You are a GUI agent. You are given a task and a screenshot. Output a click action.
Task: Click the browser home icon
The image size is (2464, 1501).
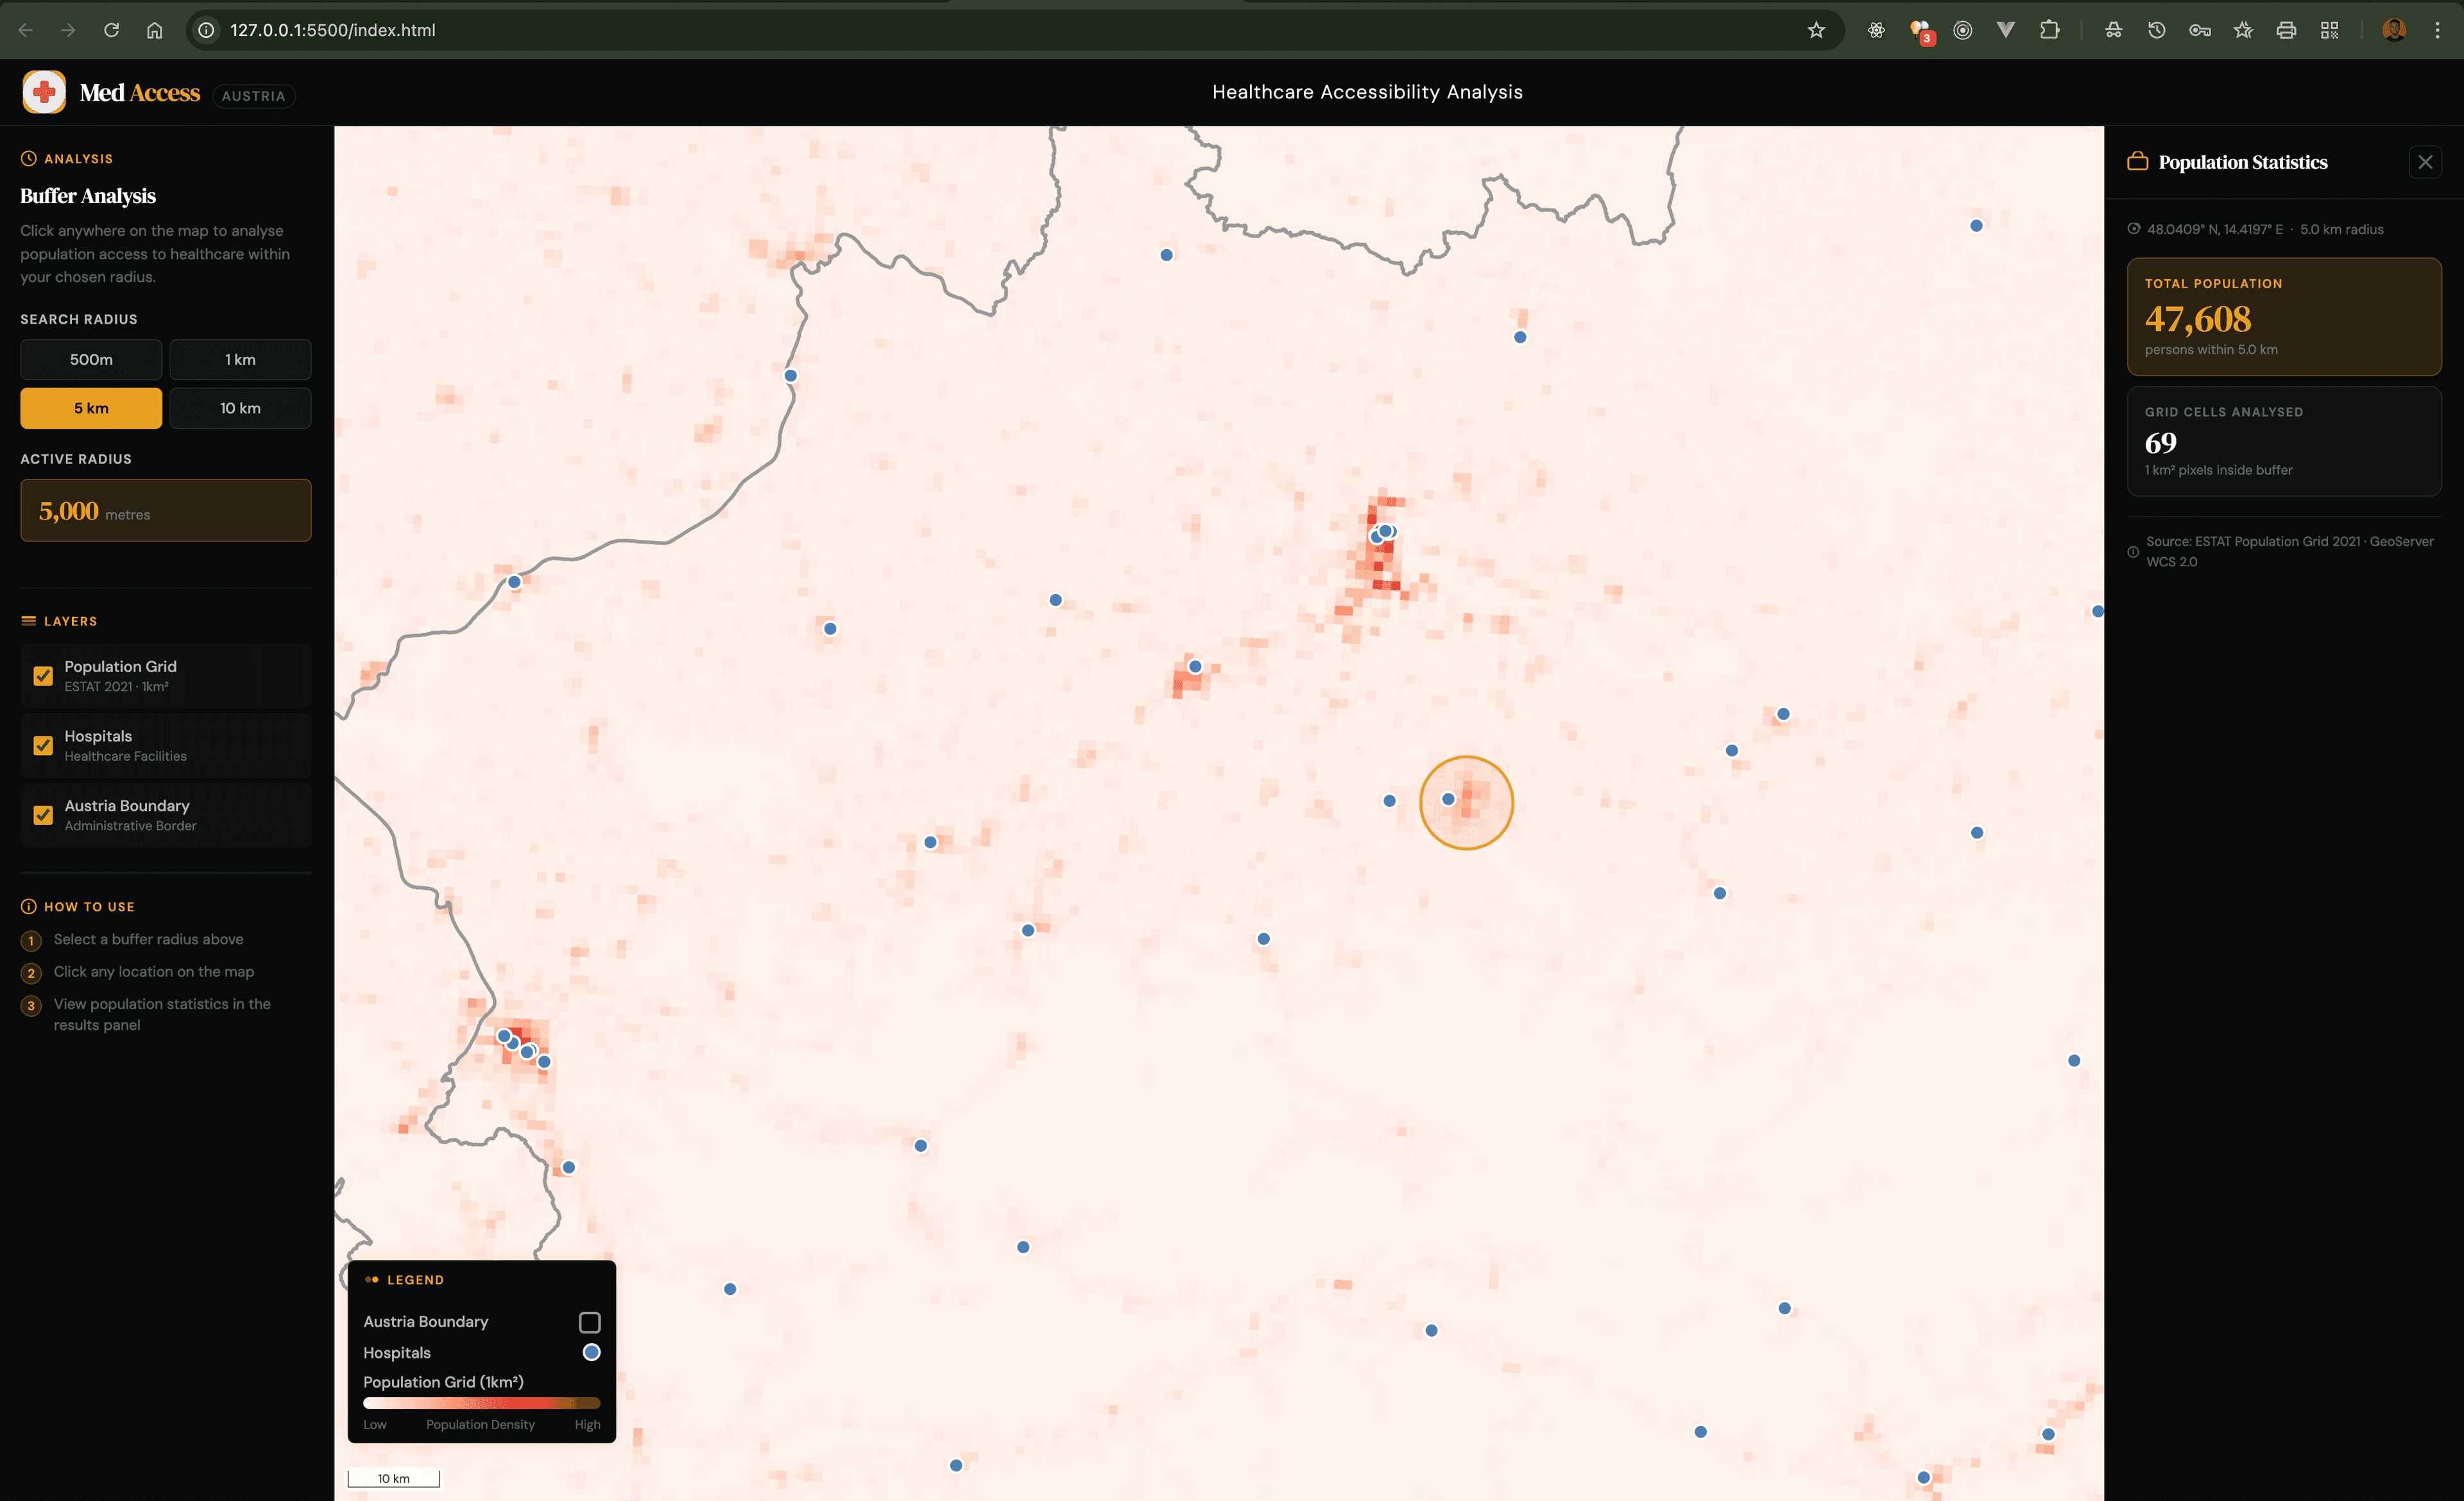pos(154,30)
